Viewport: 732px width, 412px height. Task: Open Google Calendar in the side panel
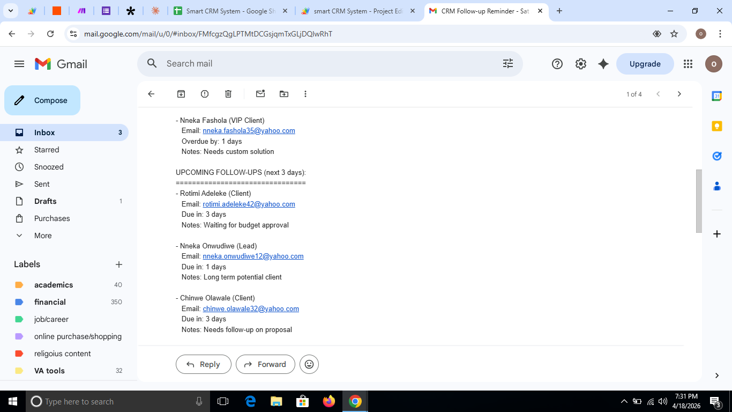716,96
